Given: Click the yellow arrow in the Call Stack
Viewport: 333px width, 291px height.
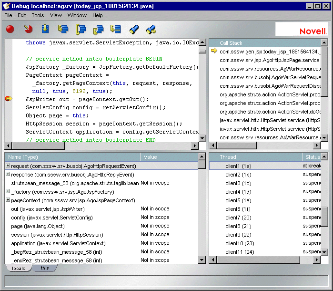Looking at the screenshot, I should [x=214, y=51].
